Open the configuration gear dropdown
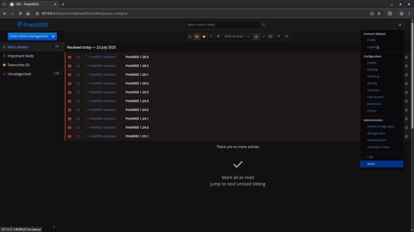This screenshot has width=414, height=232. tap(400, 25)
